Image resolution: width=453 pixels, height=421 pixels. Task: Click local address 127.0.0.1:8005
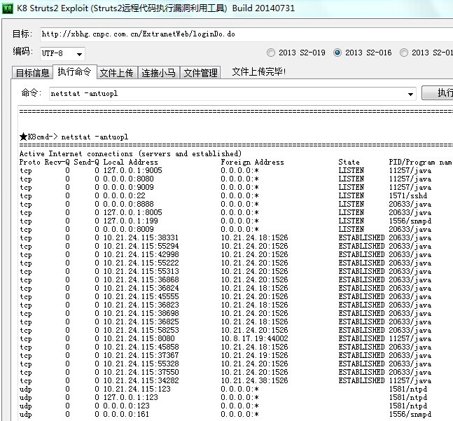coord(132,212)
